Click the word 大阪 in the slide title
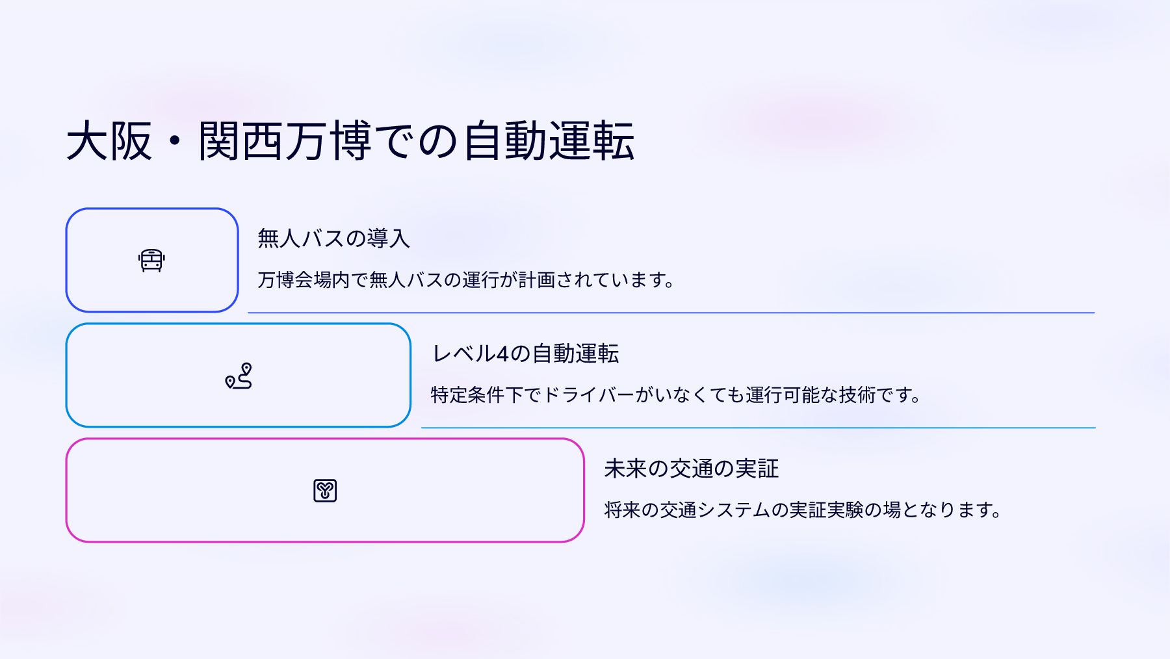Screen dimensions: 1170x659 (x=109, y=140)
